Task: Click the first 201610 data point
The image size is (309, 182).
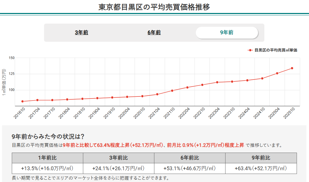Action: pyautogui.click(x=22, y=101)
